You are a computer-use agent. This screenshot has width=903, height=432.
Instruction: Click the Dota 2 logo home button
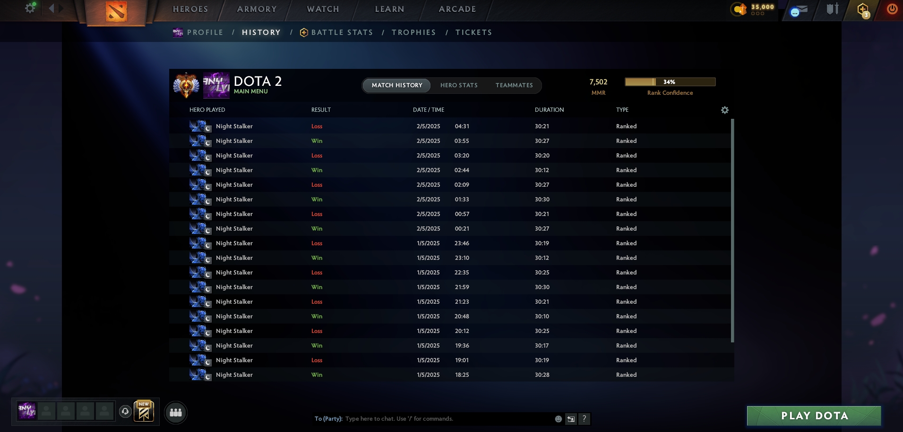[116, 11]
